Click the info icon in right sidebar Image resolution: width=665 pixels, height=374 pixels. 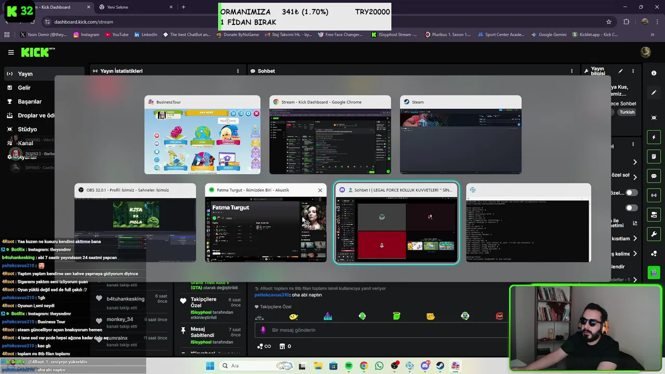[654, 73]
